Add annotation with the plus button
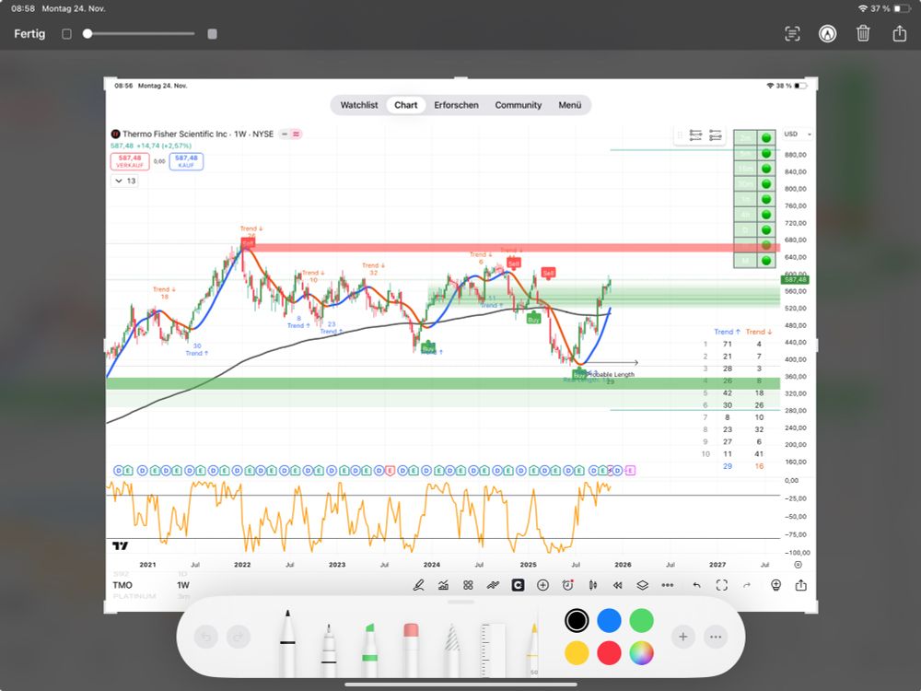 pos(683,637)
